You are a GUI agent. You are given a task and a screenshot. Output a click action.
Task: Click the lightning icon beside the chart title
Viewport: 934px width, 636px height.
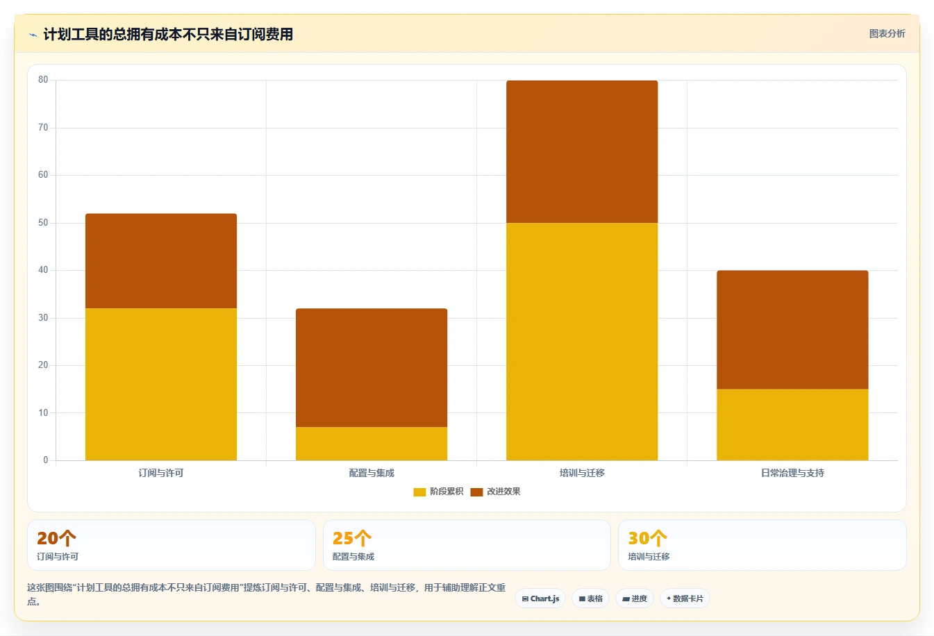click(33, 34)
